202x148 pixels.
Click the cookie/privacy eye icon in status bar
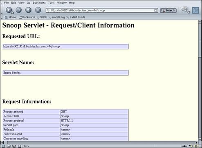pyautogui.click(x=191, y=146)
